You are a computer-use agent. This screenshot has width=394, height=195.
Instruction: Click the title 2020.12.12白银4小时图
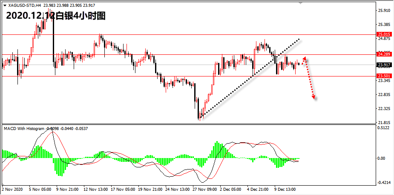[55, 16]
